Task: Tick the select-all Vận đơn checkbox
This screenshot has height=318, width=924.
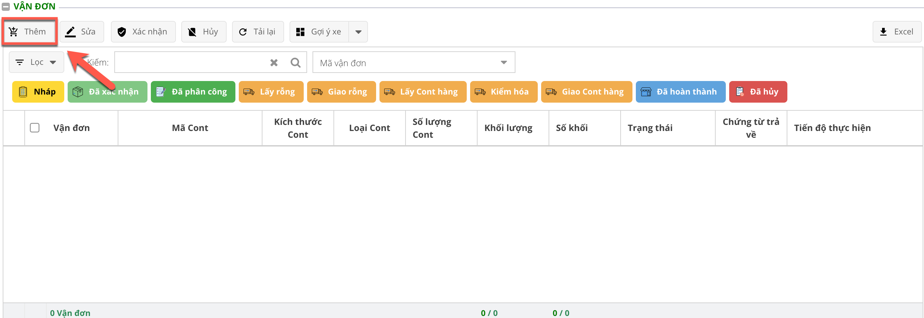Action: 35,128
